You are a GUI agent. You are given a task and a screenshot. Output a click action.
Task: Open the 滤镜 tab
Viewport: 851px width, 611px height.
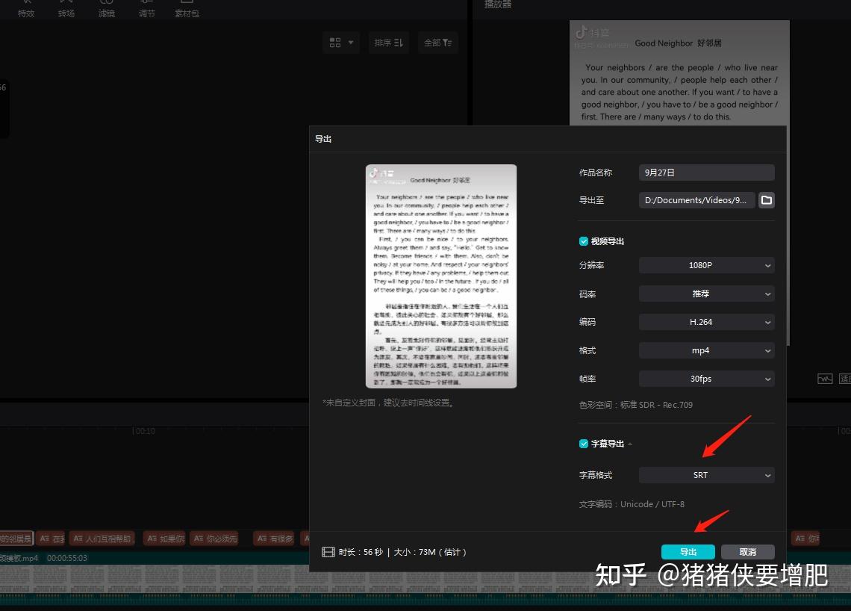[x=106, y=8]
